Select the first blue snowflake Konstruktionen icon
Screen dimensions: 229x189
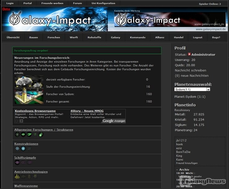(x=17, y=149)
